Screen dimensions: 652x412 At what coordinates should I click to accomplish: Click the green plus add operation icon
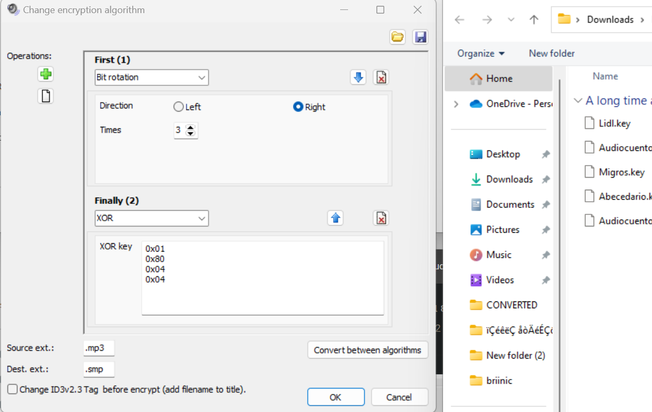click(46, 74)
